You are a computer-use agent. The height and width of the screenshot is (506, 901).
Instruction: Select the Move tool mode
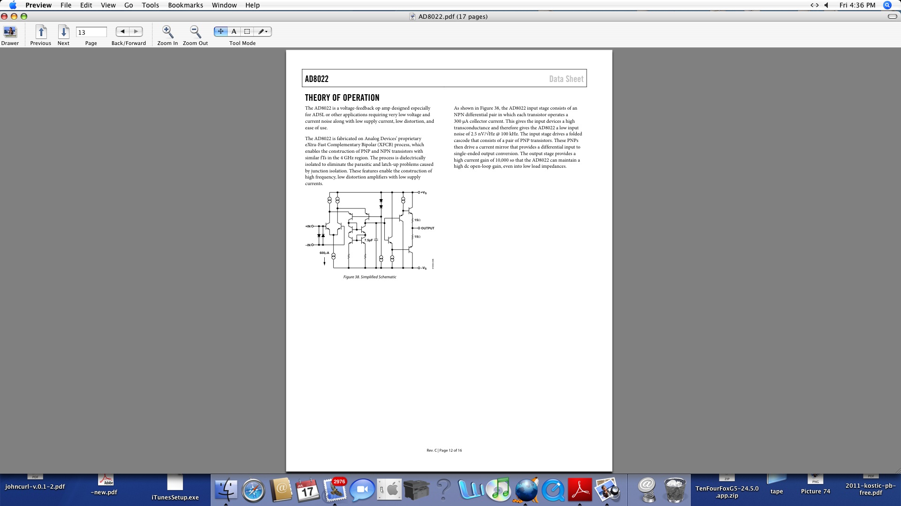point(221,31)
